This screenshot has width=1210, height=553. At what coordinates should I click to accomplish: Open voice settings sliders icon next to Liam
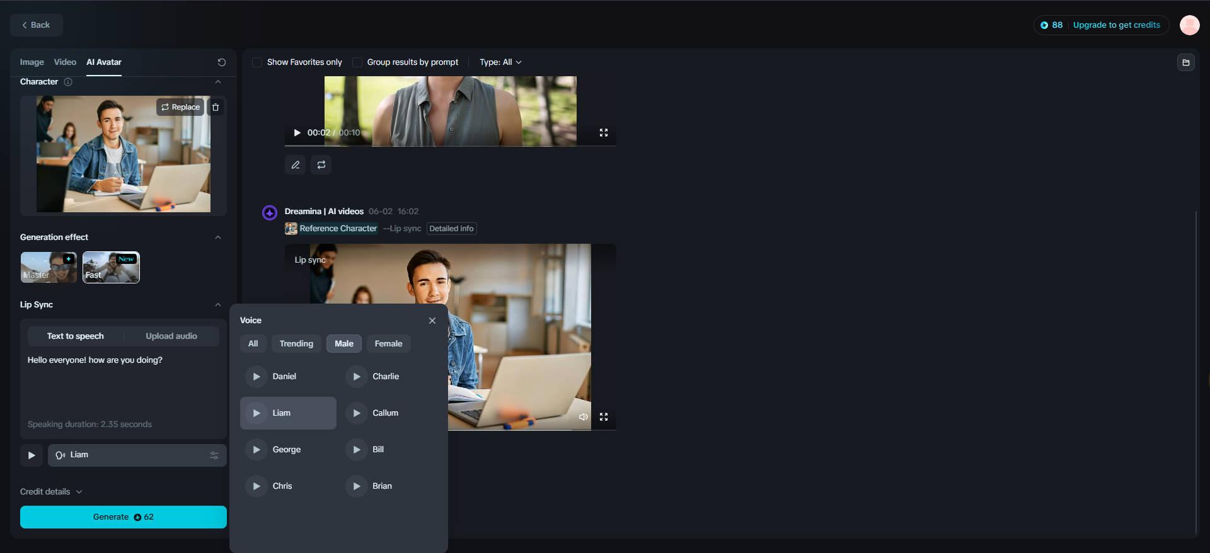click(x=214, y=455)
